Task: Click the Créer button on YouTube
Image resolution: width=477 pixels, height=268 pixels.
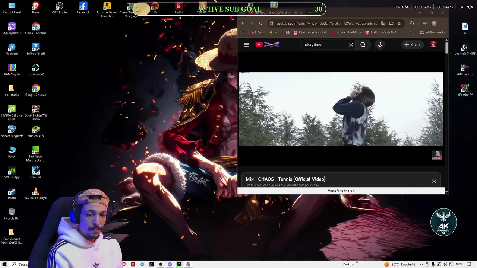Action: click(412, 45)
